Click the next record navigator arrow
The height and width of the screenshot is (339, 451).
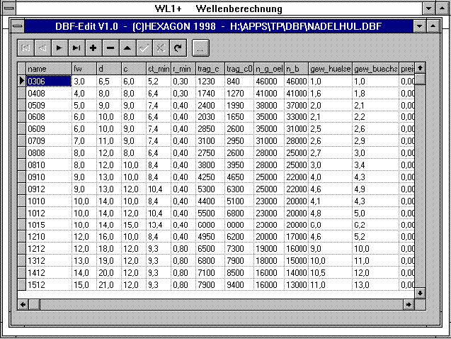click(59, 48)
